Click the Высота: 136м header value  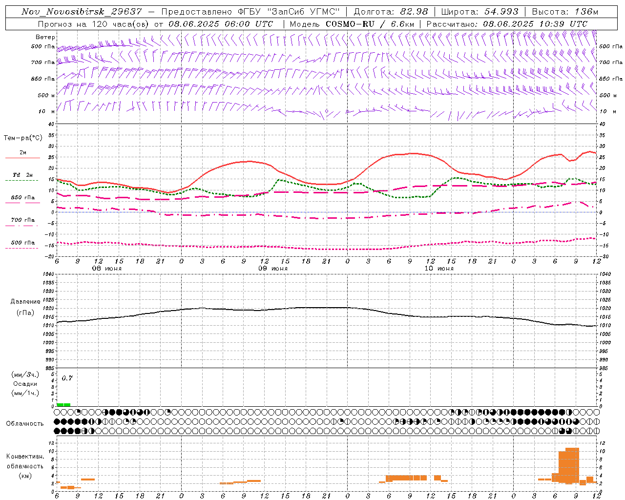tap(565, 12)
